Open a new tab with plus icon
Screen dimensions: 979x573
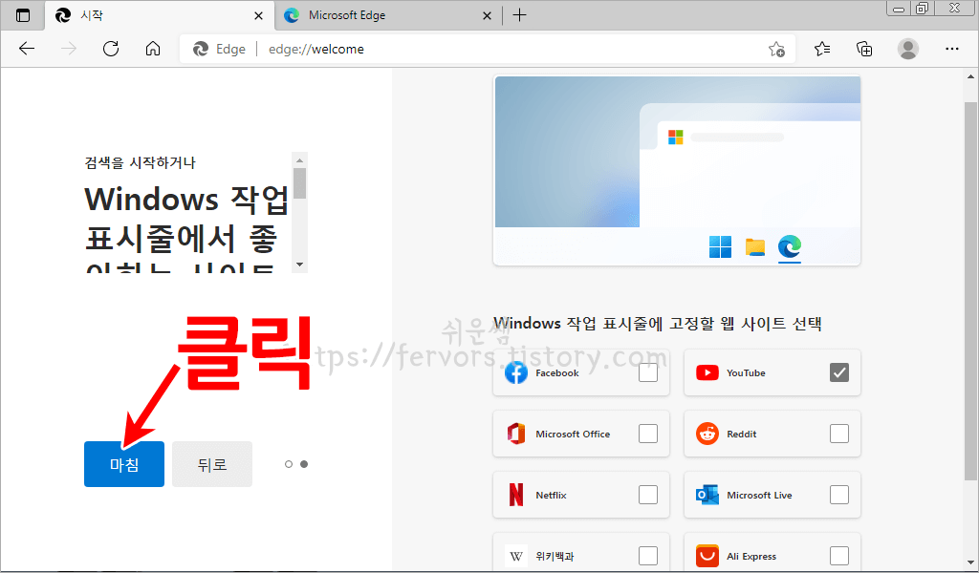pos(519,15)
